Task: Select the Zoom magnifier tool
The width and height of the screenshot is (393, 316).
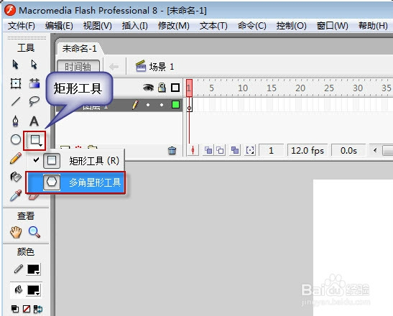Action: 34,232
